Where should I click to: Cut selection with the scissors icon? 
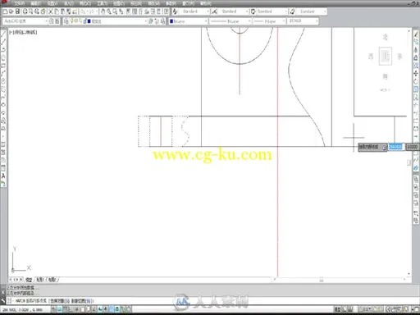(51, 11)
